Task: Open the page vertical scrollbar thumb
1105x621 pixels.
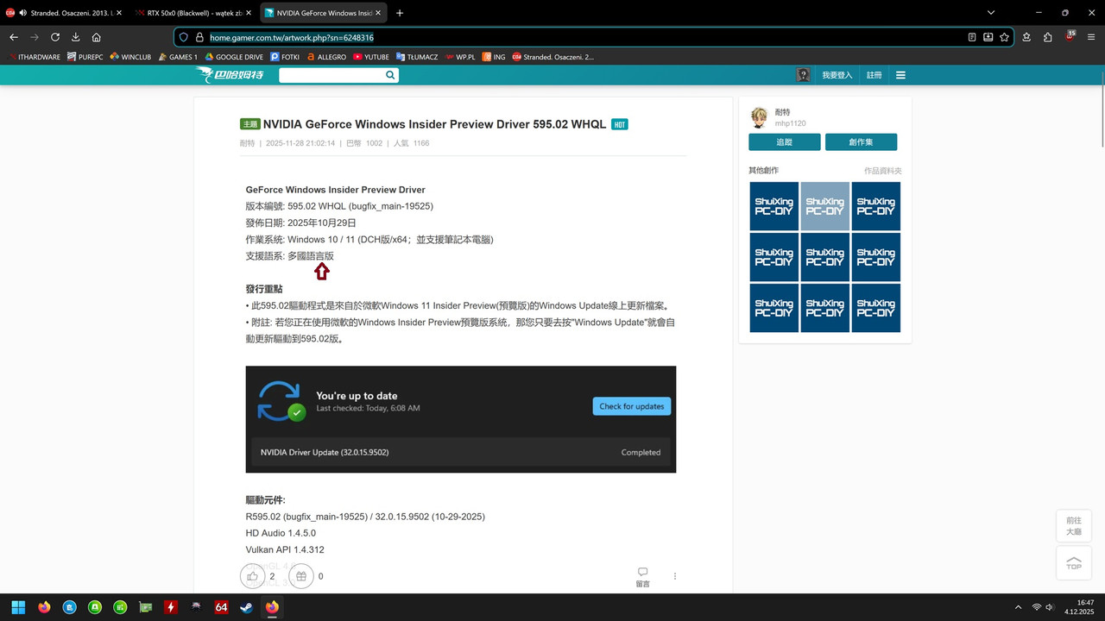Action: 1101,116
